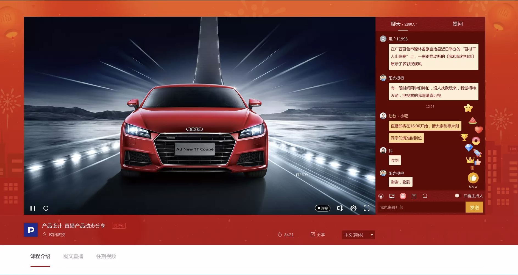Switch to the 聊天 chat tab
The height and width of the screenshot is (275, 518).
(404, 24)
